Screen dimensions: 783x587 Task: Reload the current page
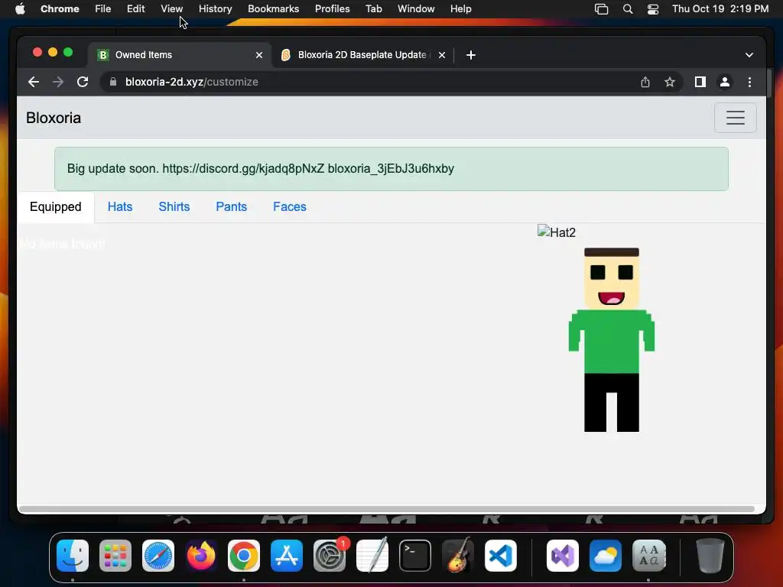(x=83, y=82)
